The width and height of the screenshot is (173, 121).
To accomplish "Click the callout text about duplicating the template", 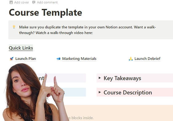I will pos(87,30).
